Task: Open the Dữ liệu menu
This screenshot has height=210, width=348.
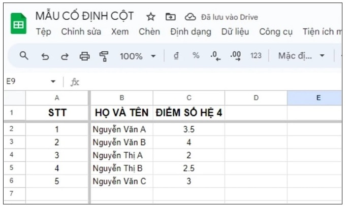Action: click(235, 31)
